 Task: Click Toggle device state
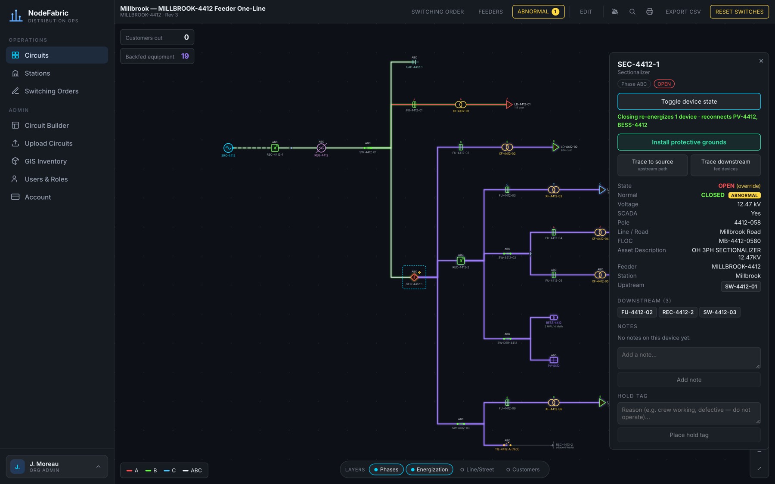[689, 102]
